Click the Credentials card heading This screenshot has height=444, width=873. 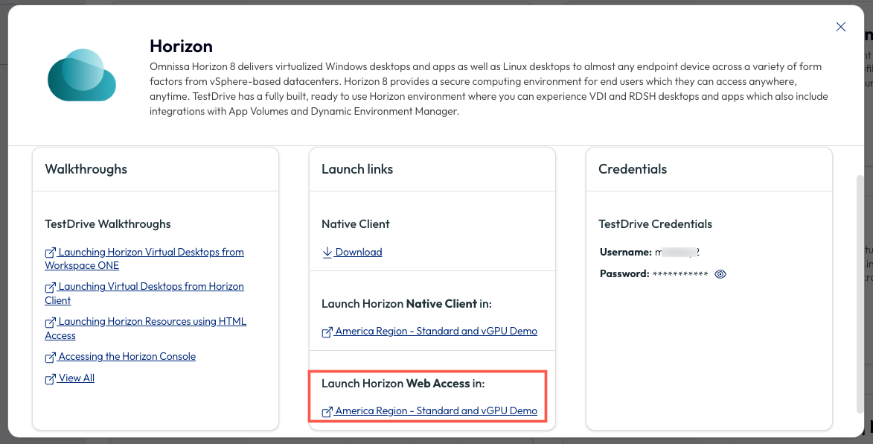point(633,169)
